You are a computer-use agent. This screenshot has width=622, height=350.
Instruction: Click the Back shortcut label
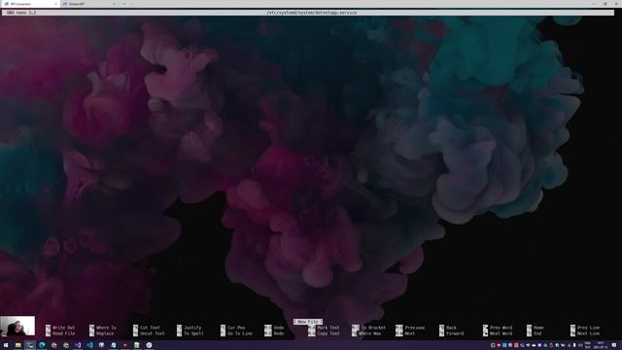(x=451, y=328)
